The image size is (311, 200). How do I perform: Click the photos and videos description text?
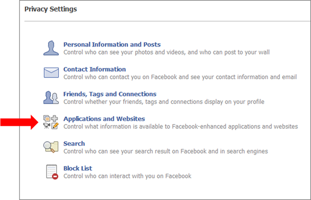pyautogui.click(x=166, y=52)
